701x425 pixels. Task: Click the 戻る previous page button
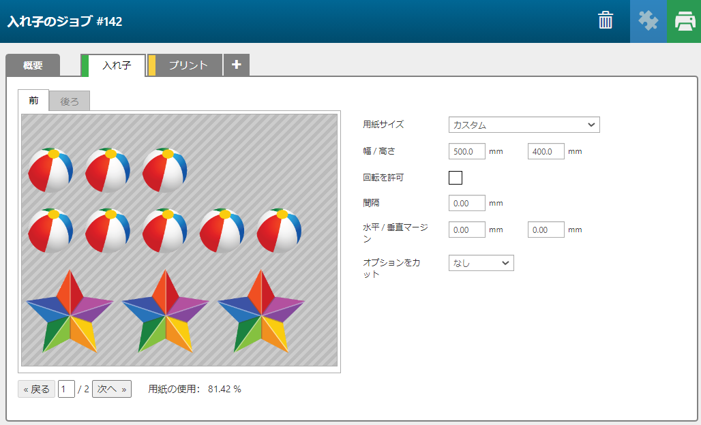click(36, 389)
